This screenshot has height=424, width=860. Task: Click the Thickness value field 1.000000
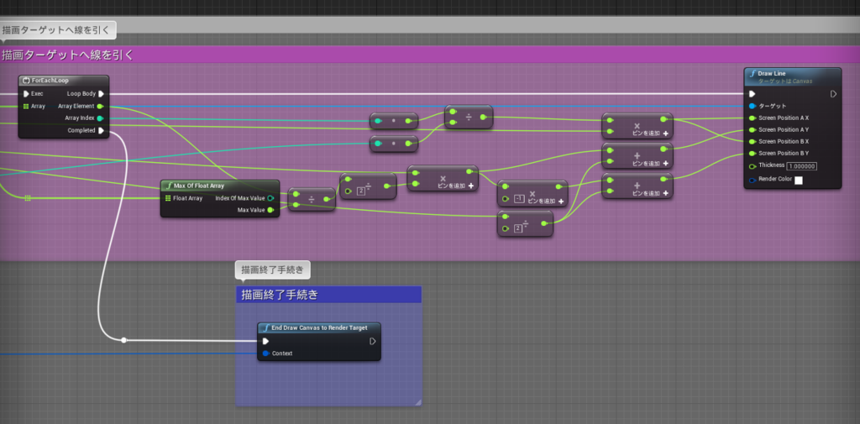[x=802, y=165]
